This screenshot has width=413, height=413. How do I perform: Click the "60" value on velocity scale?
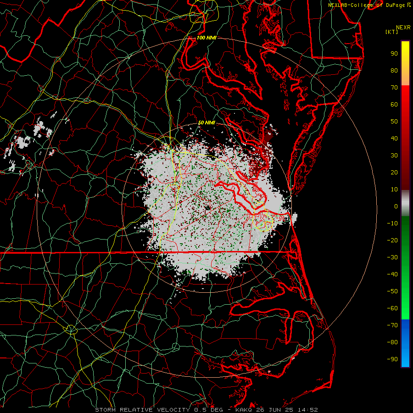tap(394, 105)
